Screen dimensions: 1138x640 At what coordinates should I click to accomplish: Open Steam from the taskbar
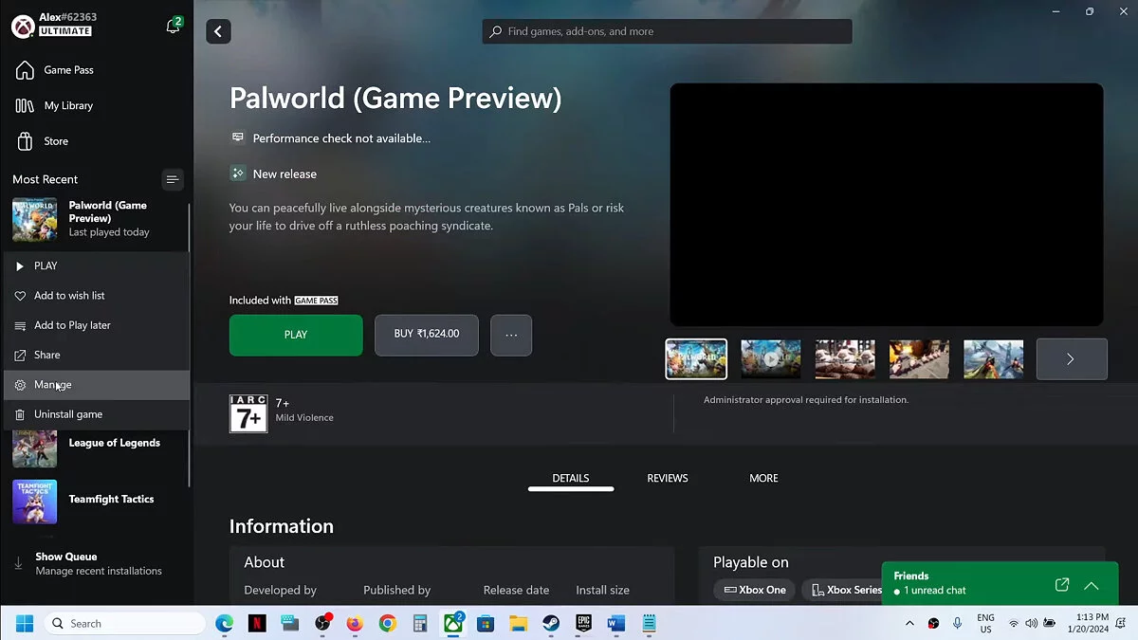[x=550, y=624]
